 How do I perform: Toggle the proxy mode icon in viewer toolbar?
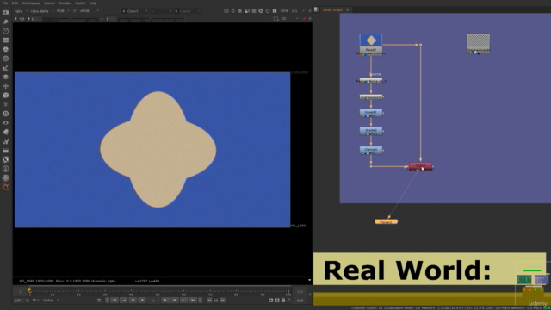click(247, 11)
